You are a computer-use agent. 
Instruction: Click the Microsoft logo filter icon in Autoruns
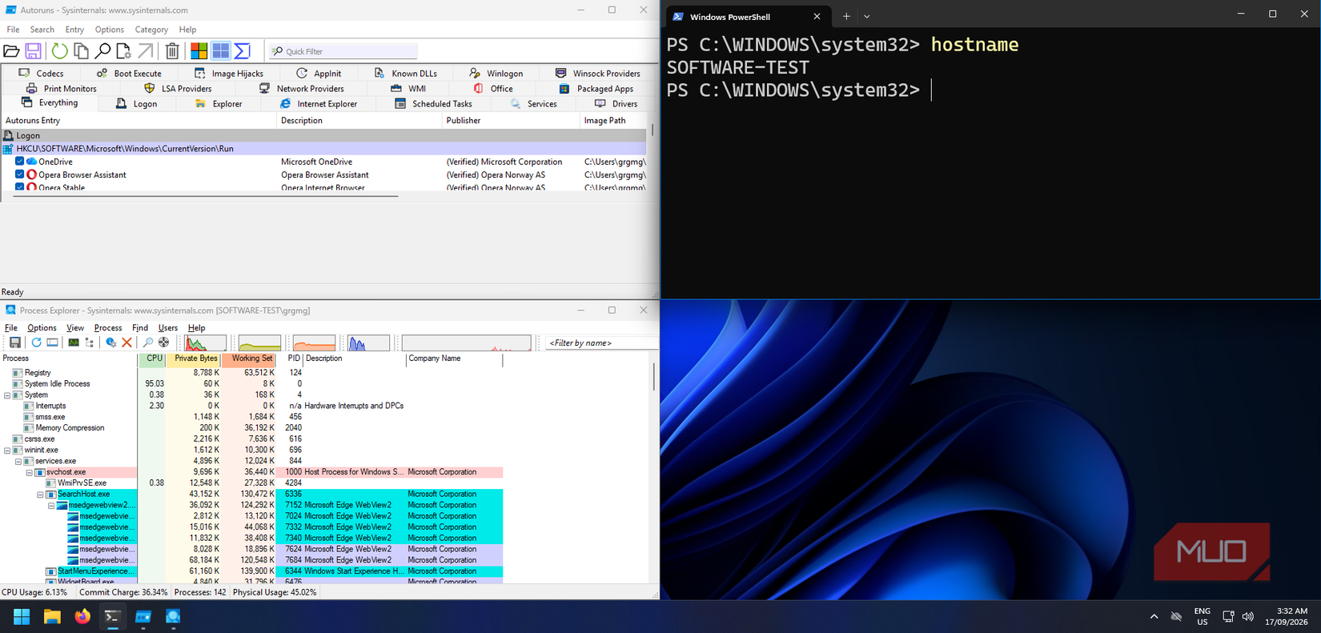pyautogui.click(x=199, y=51)
